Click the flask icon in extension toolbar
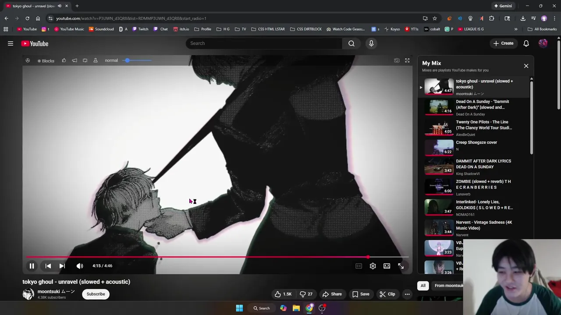This screenshot has width=561, height=315. [96, 60]
